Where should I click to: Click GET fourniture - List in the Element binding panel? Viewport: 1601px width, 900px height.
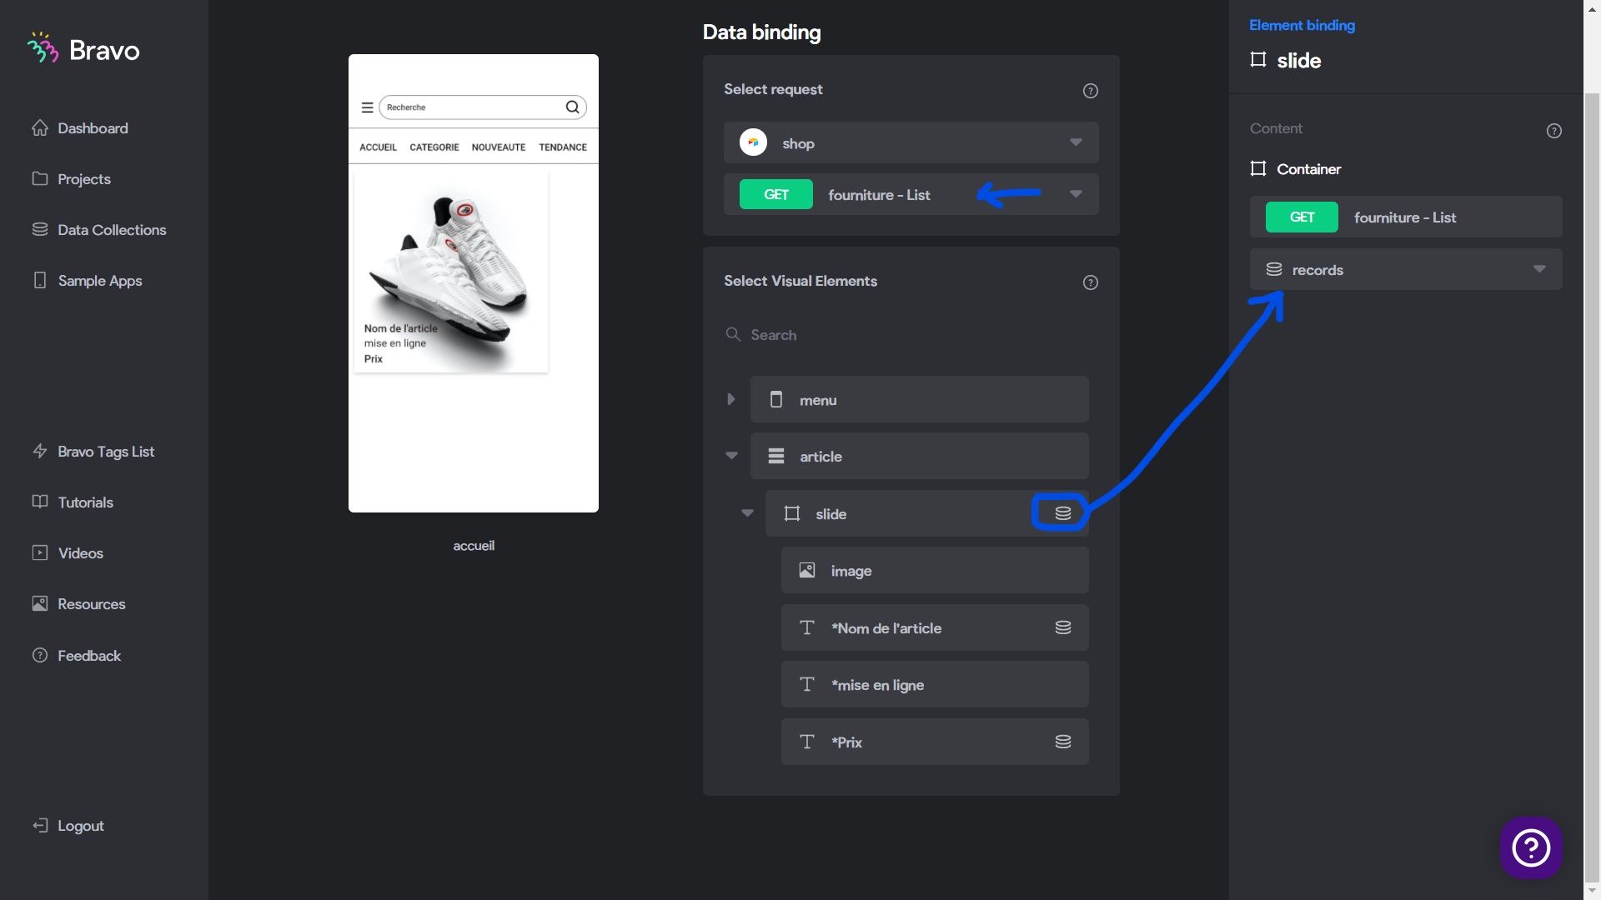[x=1406, y=217]
